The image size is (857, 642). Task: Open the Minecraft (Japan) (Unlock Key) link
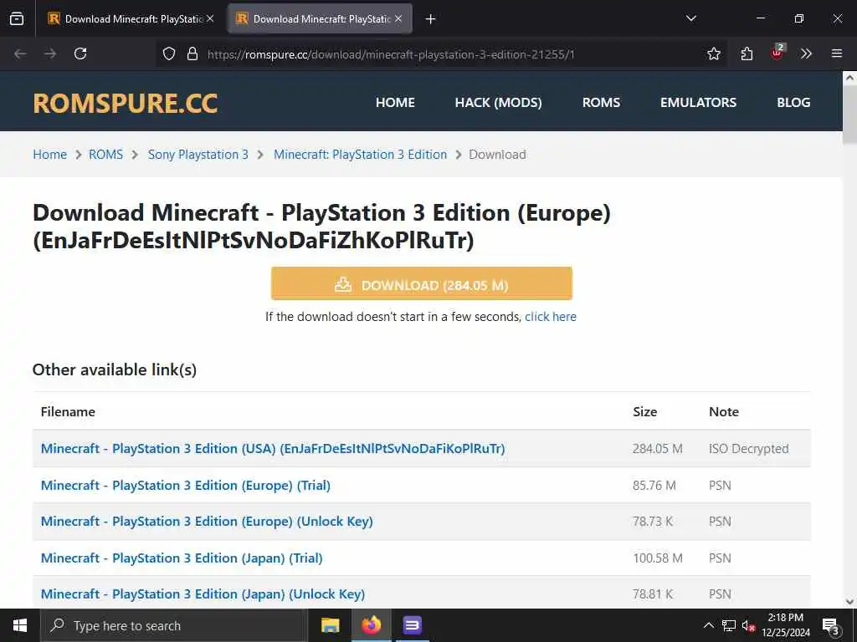click(x=203, y=594)
